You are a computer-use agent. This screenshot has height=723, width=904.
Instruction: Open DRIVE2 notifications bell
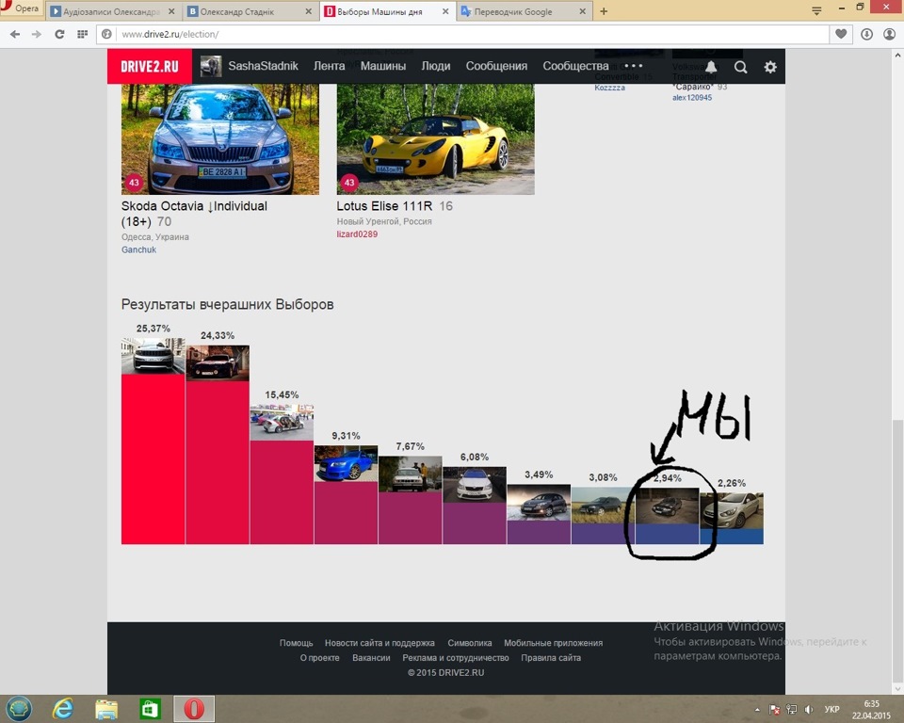[712, 67]
